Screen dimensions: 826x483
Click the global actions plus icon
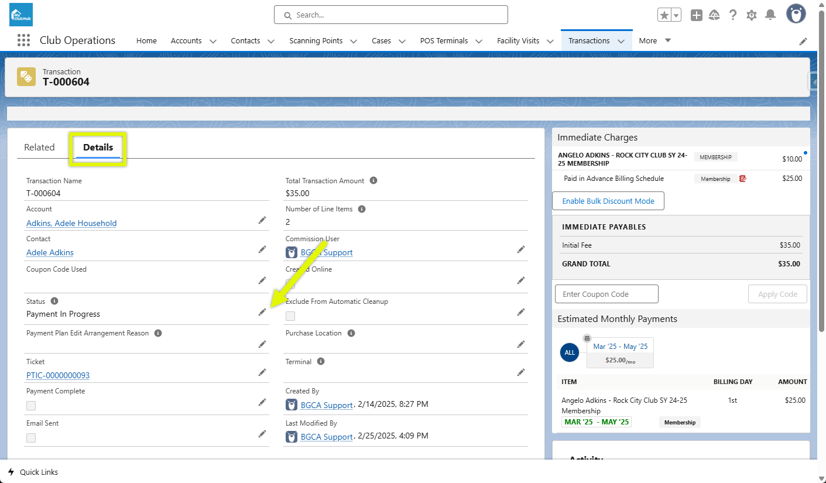tap(696, 15)
